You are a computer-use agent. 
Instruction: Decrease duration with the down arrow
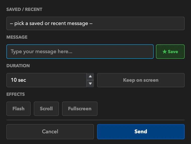(90, 84)
